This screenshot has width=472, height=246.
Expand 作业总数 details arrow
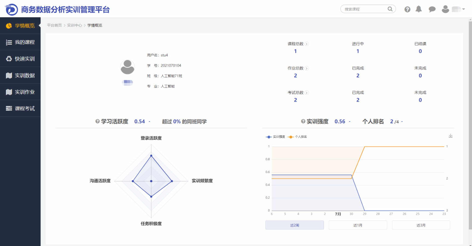click(307, 68)
